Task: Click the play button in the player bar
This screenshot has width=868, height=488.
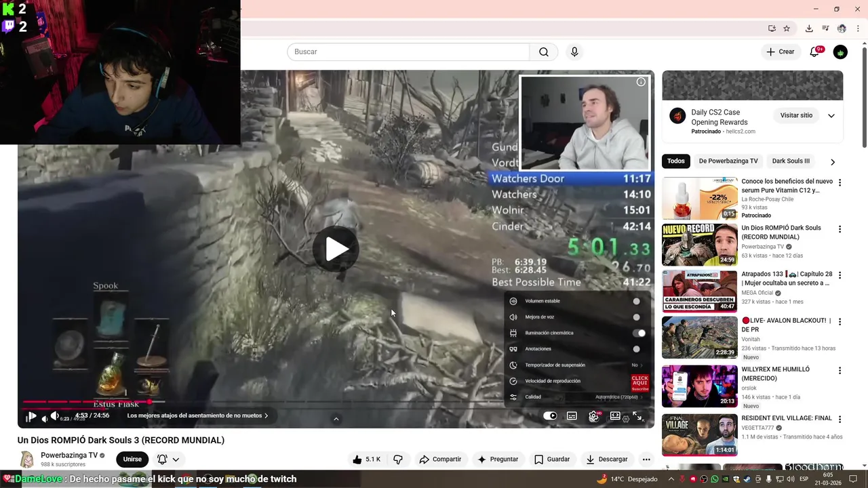Action: click(31, 417)
